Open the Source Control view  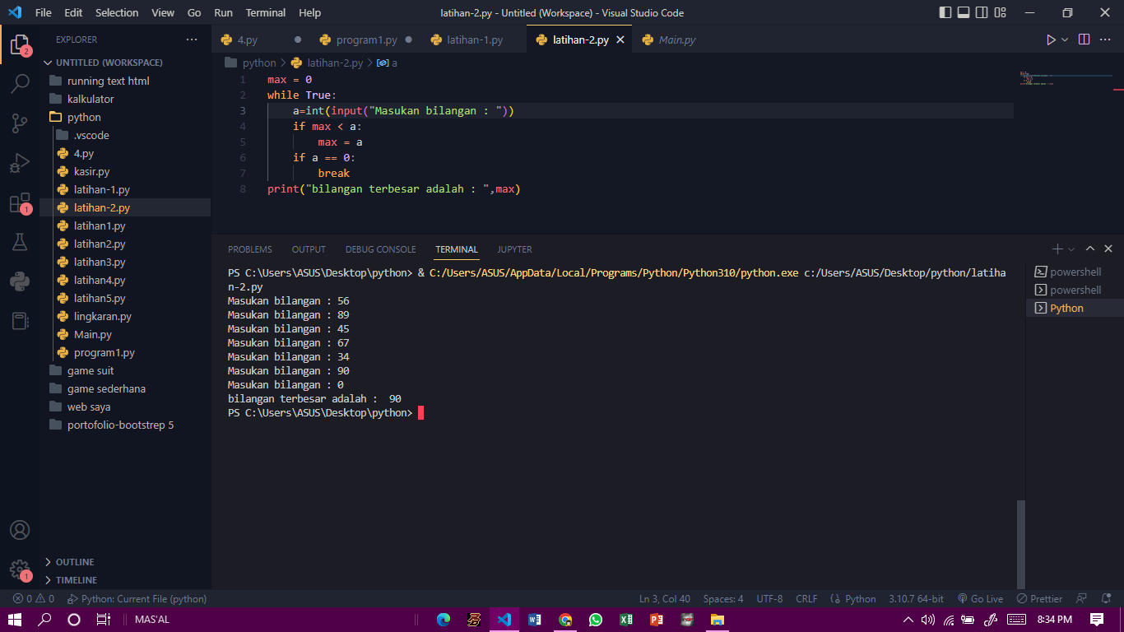pos(20,123)
